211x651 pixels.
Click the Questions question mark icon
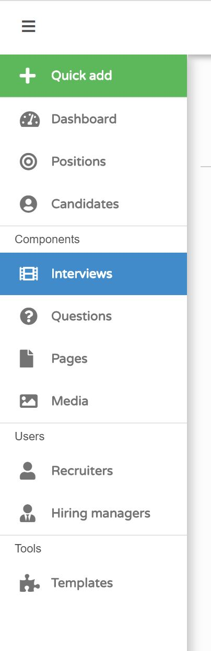(x=28, y=316)
